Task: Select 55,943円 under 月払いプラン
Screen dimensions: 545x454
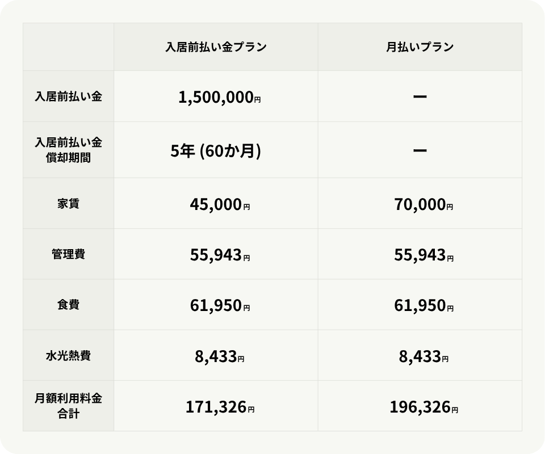Action: click(x=424, y=255)
